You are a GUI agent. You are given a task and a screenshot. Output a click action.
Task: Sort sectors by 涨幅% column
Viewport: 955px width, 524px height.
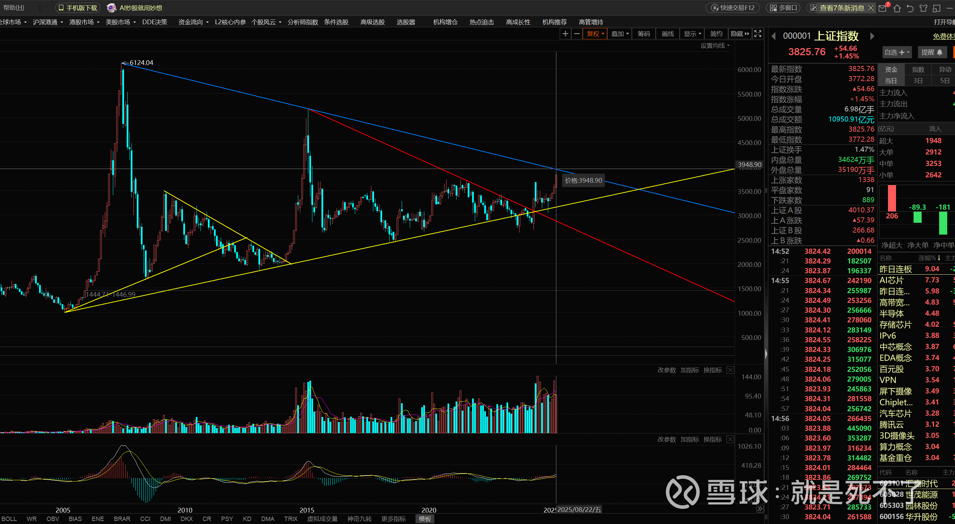[x=929, y=258]
